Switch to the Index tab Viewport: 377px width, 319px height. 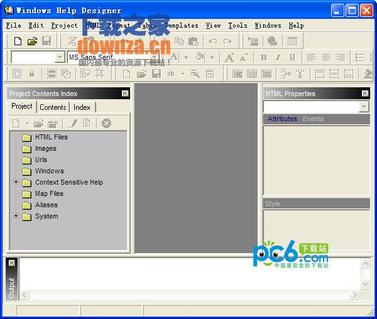82,107
